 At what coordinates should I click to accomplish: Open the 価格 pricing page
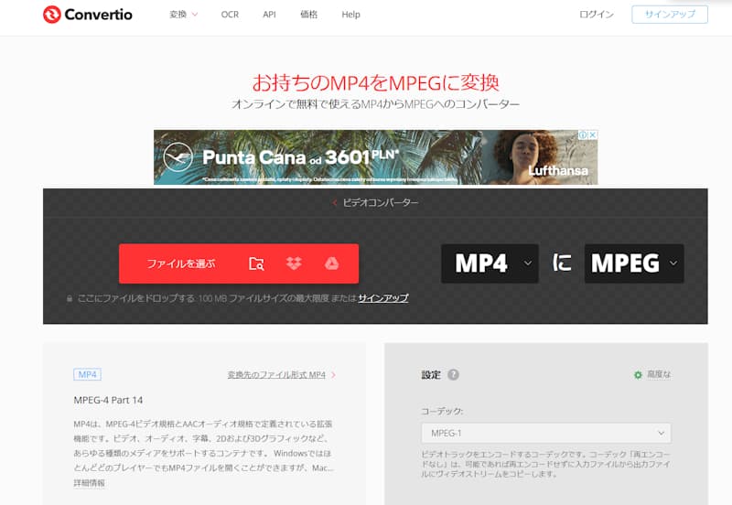(309, 15)
